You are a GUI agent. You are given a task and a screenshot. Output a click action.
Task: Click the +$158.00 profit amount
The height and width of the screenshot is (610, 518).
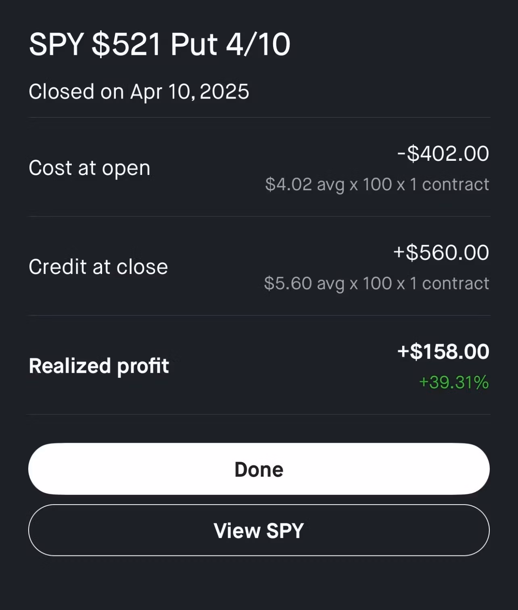443,351
